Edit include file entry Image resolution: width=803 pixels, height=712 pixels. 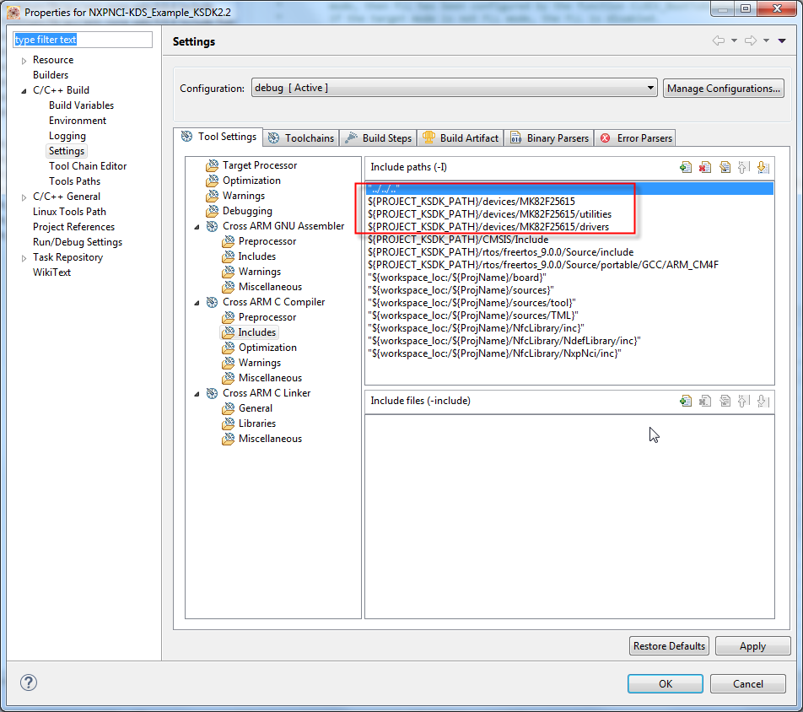coord(725,401)
